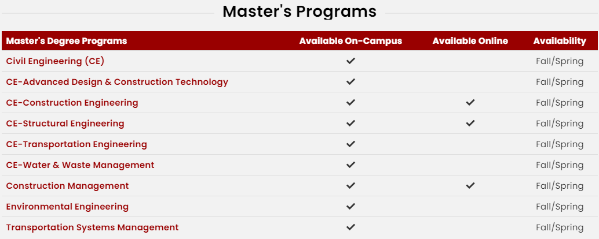The height and width of the screenshot is (239, 599).
Task: Open the Civil Engineering (CE) program link
Action: [55, 61]
